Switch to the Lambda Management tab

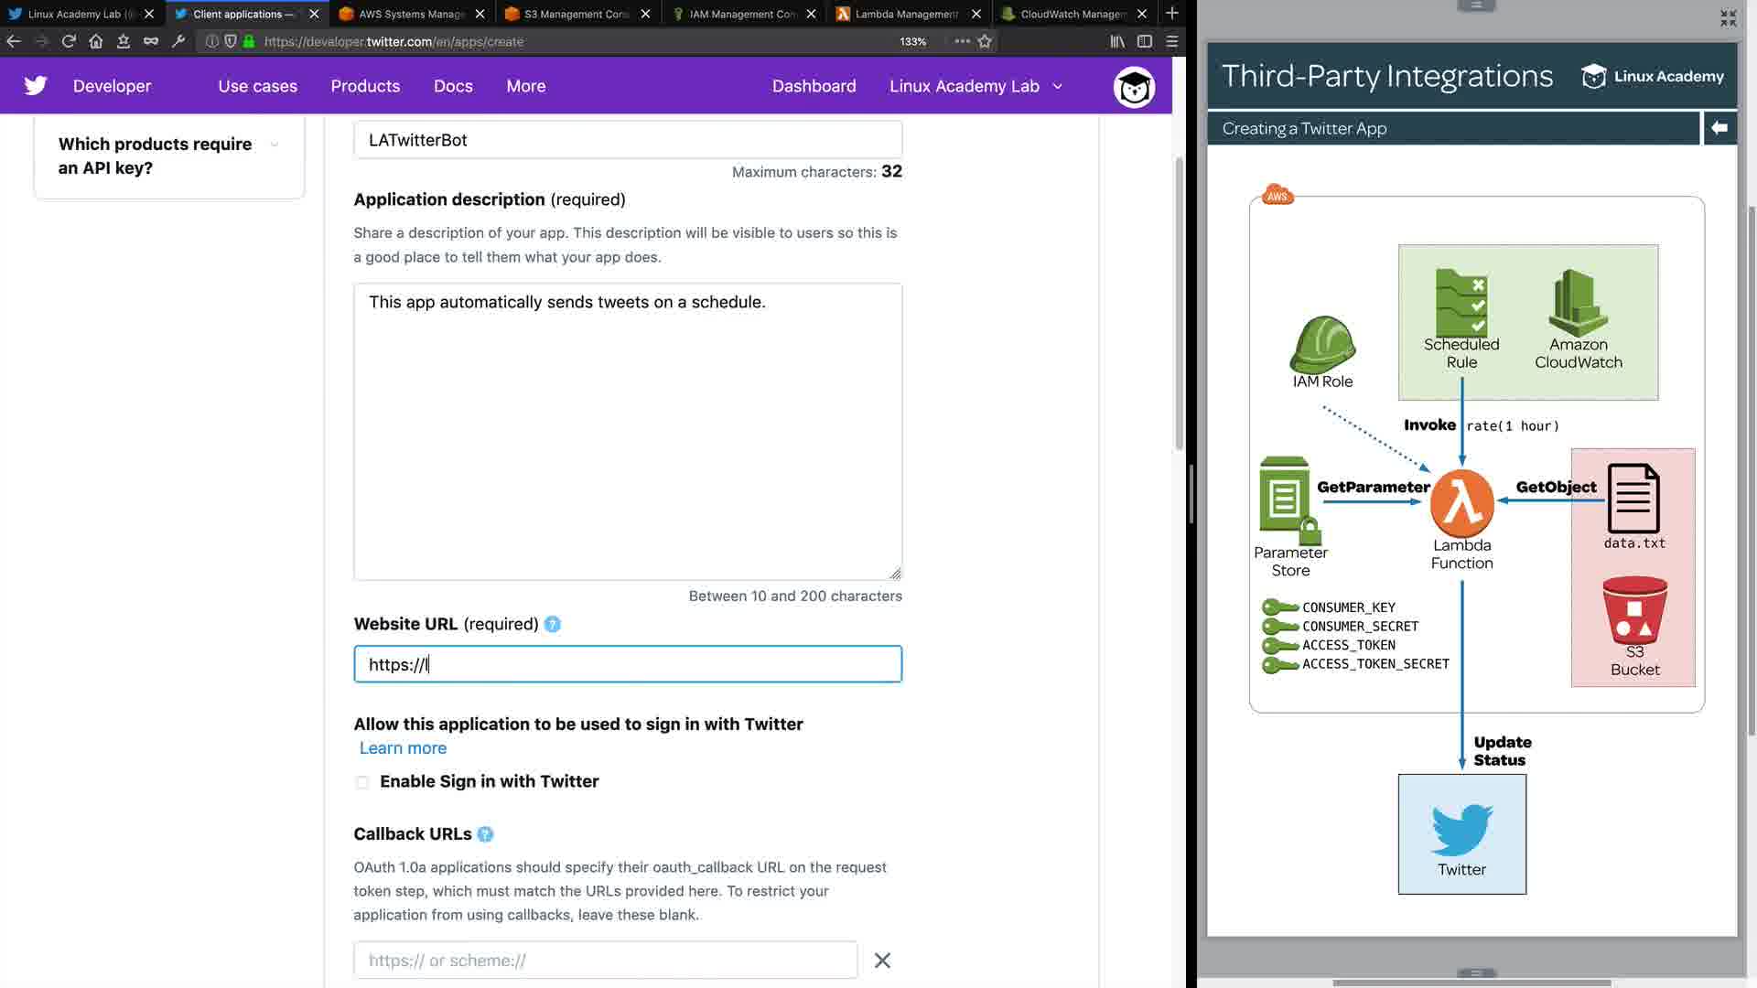[x=907, y=14]
